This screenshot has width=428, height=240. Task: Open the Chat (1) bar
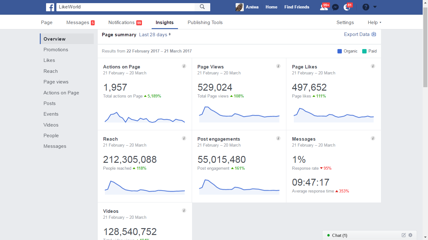coord(370,235)
